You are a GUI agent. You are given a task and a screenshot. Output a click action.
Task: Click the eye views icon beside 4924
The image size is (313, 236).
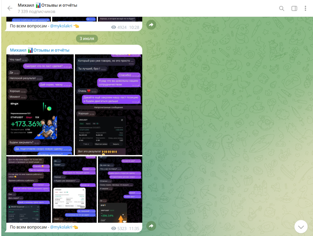114,27
